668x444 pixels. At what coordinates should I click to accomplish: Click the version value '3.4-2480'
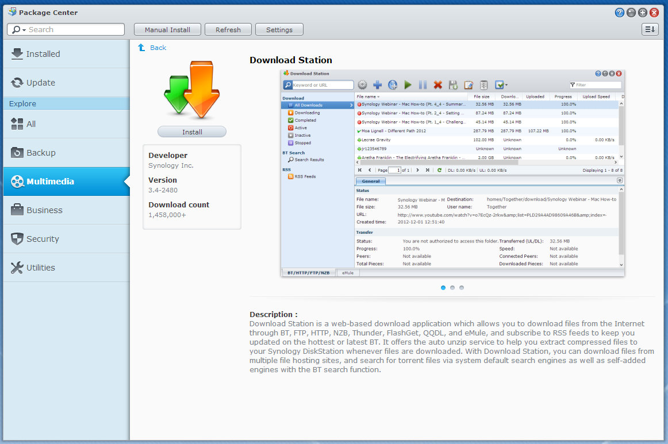(x=163, y=190)
